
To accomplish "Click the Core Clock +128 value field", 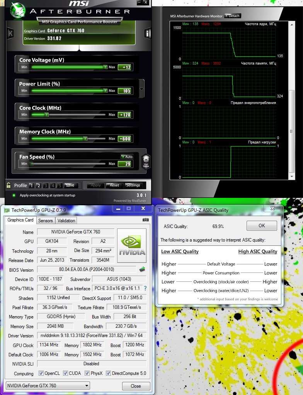I will tap(124, 115).
